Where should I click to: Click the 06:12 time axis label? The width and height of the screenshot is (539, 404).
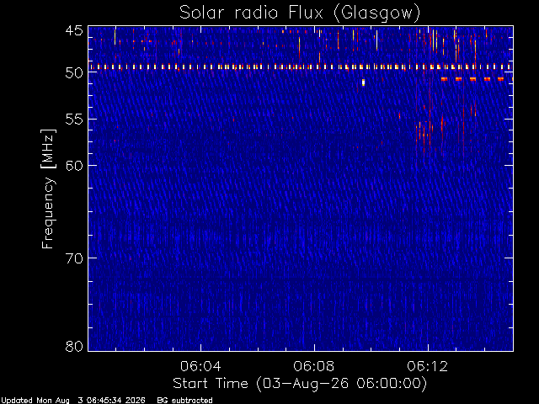pyautogui.click(x=428, y=366)
